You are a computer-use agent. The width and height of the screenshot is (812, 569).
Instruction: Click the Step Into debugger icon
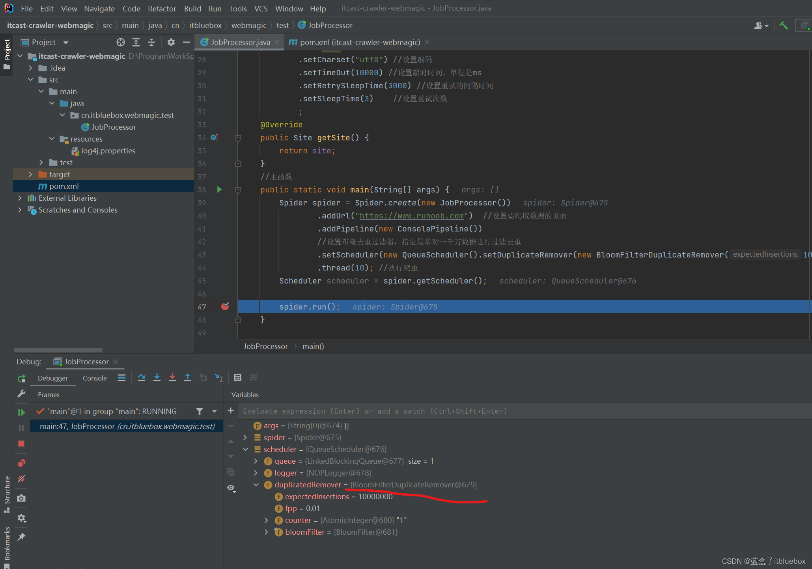157,377
